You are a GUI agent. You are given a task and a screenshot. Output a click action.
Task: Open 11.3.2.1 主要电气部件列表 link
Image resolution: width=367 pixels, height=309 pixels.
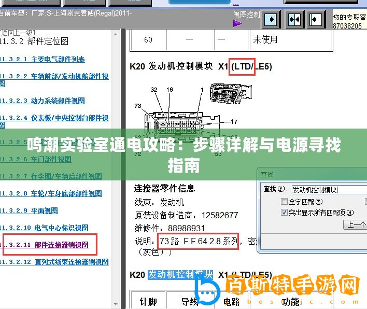pyautogui.click(x=43, y=60)
